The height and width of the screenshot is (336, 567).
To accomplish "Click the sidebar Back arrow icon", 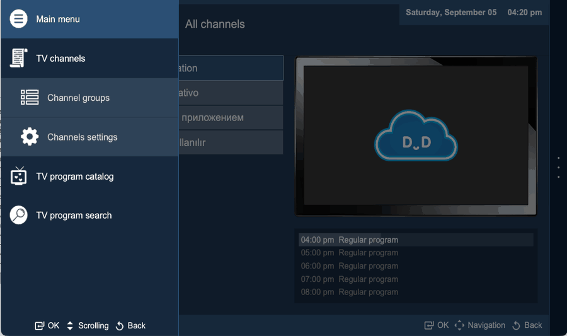I will 120,326.
